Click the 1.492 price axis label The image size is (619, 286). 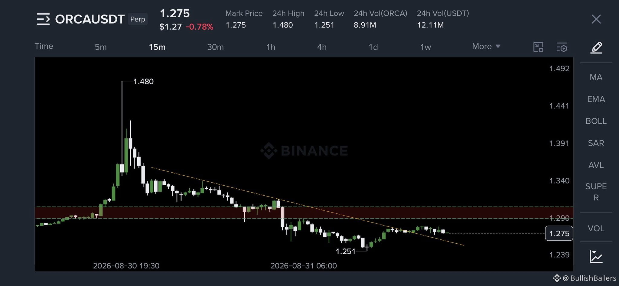[x=559, y=69]
